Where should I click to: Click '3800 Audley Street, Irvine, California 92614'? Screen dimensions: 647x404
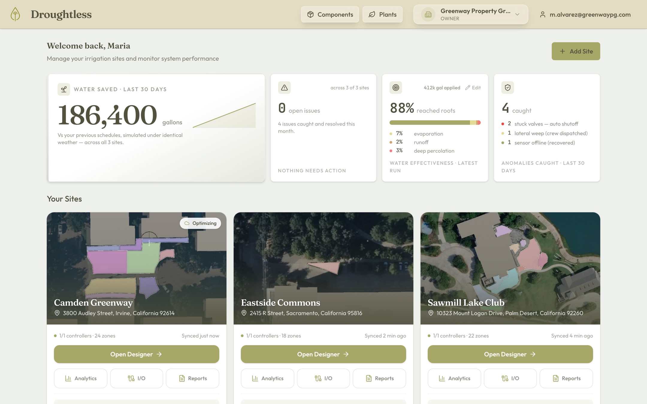119,313
